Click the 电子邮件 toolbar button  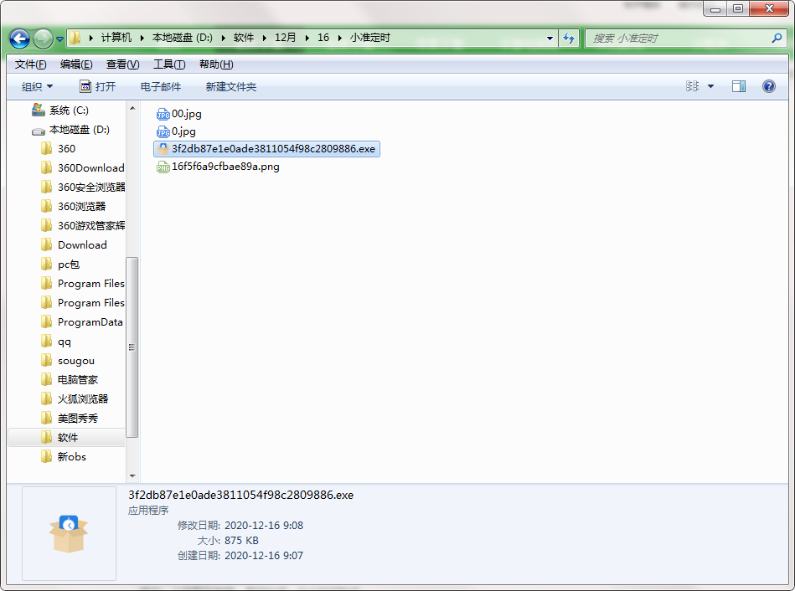coord(160,86)
